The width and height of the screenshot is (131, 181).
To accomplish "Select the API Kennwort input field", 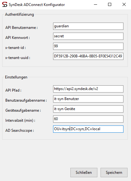I will pos(88,36).
